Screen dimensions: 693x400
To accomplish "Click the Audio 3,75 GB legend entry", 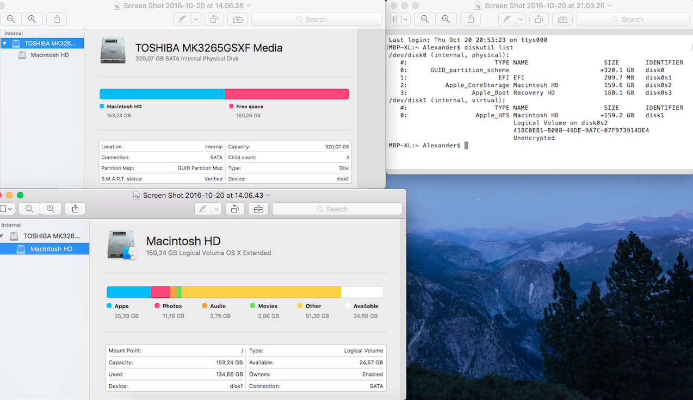I will point(216,311).
